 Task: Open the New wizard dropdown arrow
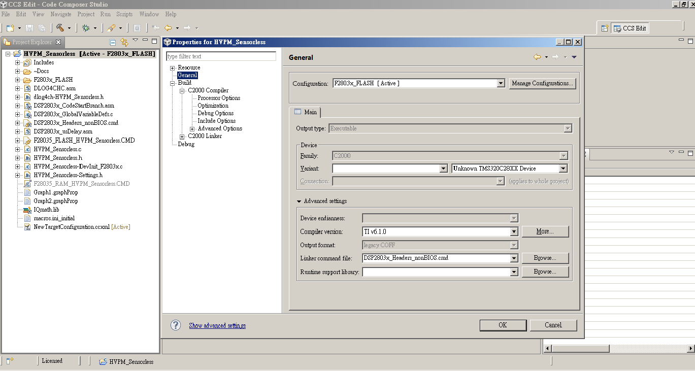point(19,28)
